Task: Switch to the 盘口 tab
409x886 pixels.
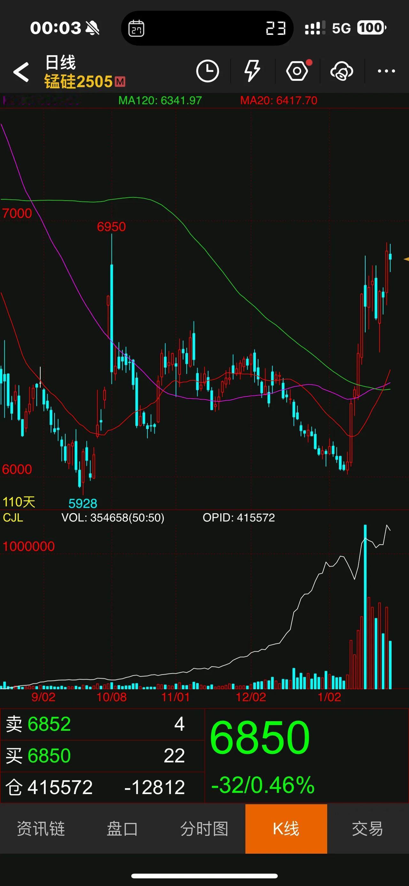Action: click(x=122, y=829)
